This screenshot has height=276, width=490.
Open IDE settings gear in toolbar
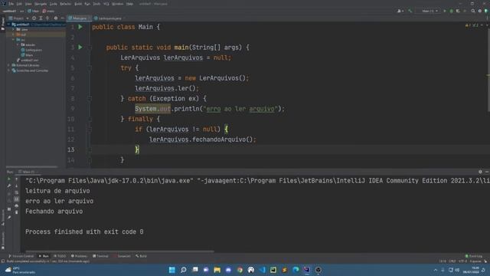pyautogui.click(x=480, y=11)
